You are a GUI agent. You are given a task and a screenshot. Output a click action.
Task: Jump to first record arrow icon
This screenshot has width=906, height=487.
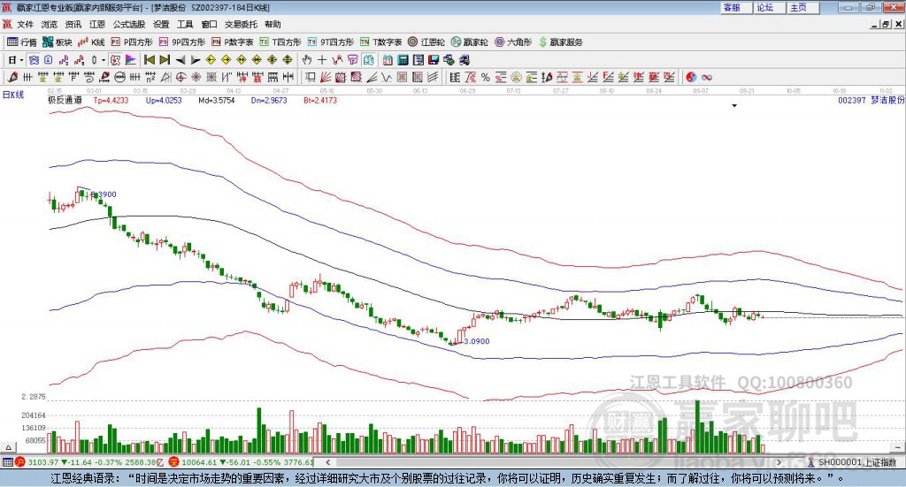pyautogui.click(x=150, y=59)
